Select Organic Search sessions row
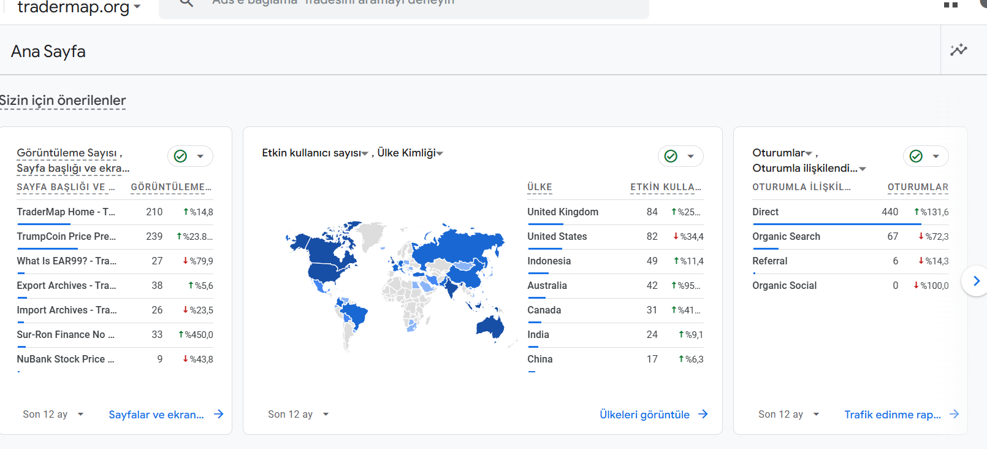Viewport: 987px width, 449px height. [x=850, y=237]
